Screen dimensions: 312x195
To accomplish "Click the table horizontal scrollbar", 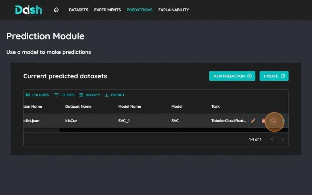I will click(173, 130).
